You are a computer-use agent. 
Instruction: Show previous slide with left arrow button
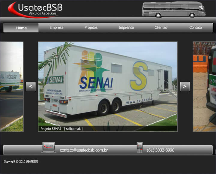(x=31, y=86)
